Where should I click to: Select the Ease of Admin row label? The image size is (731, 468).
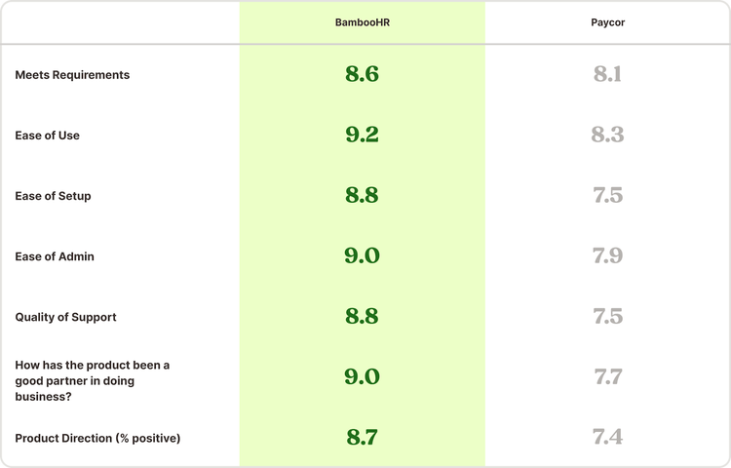[x=55, y=256]
